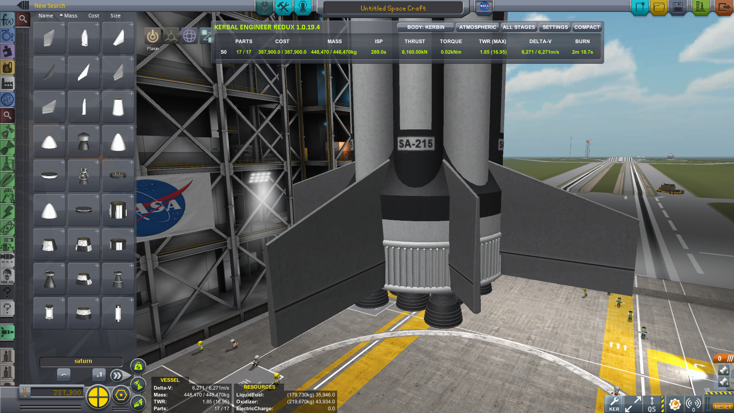This screenshot has height=413, width=734.
Task: Toggle the Center of Thrust overlay
Action: point(138,385)
